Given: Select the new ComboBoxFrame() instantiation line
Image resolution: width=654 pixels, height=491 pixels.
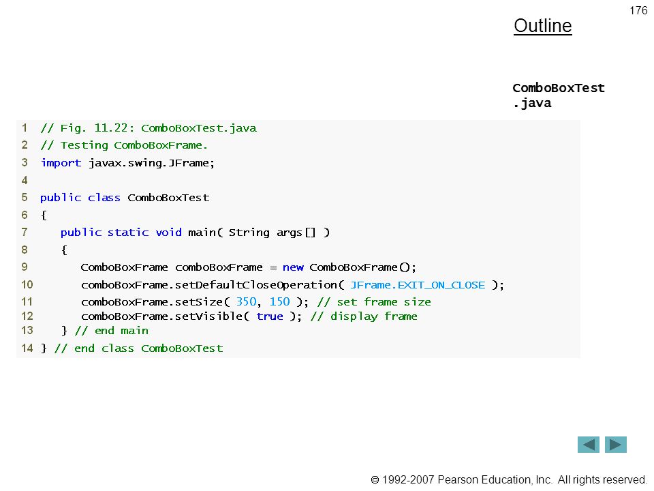Looking at the screenshot, I should [x=249, y=267].
